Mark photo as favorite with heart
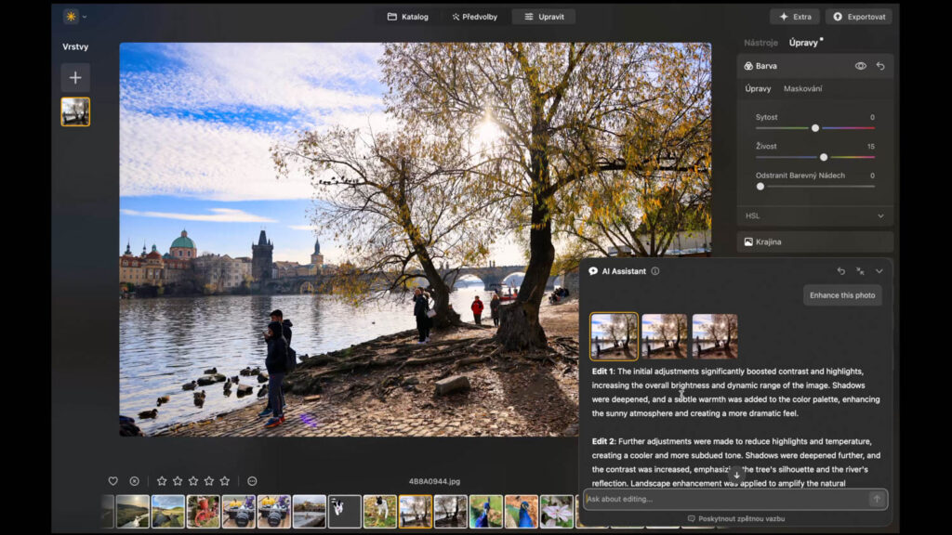This screenshot has width=952, height=535. pos(112,481)
